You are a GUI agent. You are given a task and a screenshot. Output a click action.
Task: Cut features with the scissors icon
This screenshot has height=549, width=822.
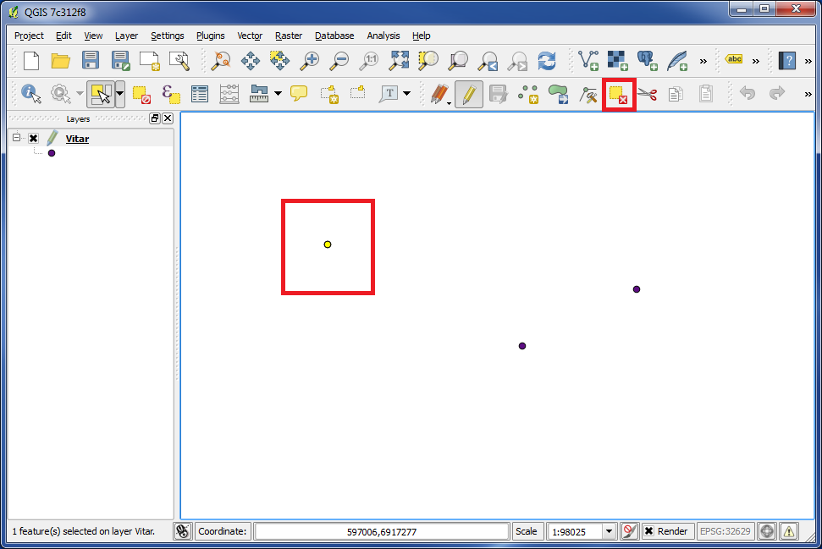648,94
